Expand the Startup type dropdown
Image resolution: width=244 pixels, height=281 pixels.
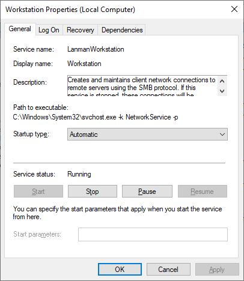pos(147,134)
